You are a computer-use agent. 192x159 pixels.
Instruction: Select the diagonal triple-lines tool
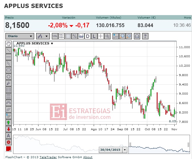coord(9,109)
